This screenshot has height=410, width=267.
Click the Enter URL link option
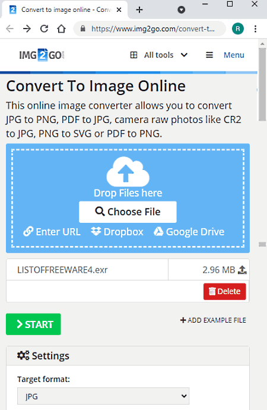coord(52,232)
